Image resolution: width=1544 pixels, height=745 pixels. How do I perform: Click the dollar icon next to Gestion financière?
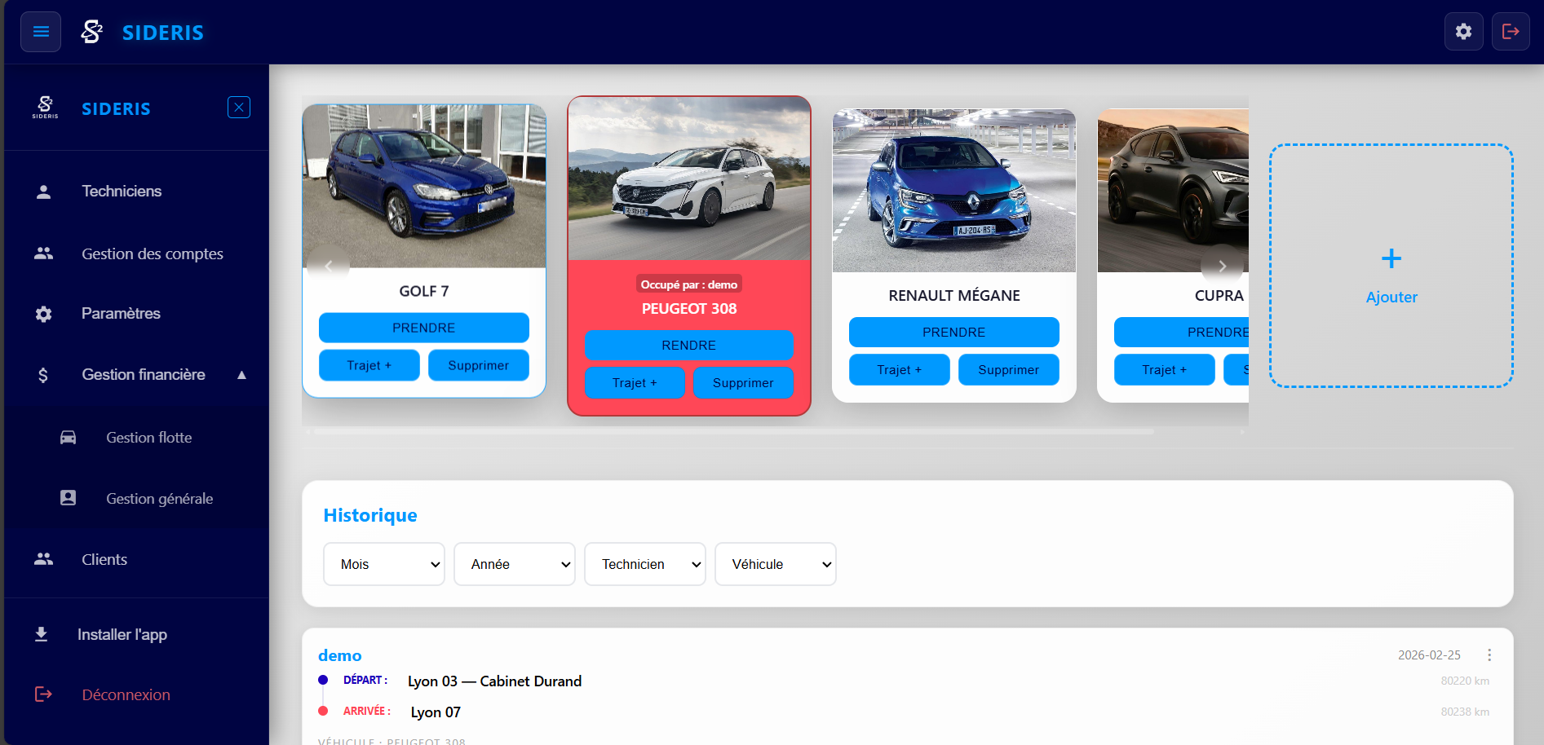tap(42, 374)
